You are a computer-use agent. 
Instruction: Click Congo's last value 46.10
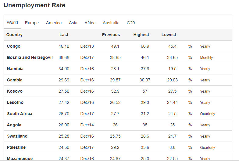point(64,46)
